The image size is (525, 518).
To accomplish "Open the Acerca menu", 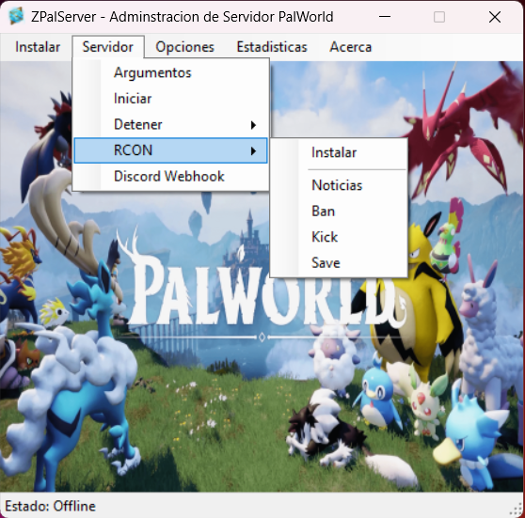I will tap(351, 47).
